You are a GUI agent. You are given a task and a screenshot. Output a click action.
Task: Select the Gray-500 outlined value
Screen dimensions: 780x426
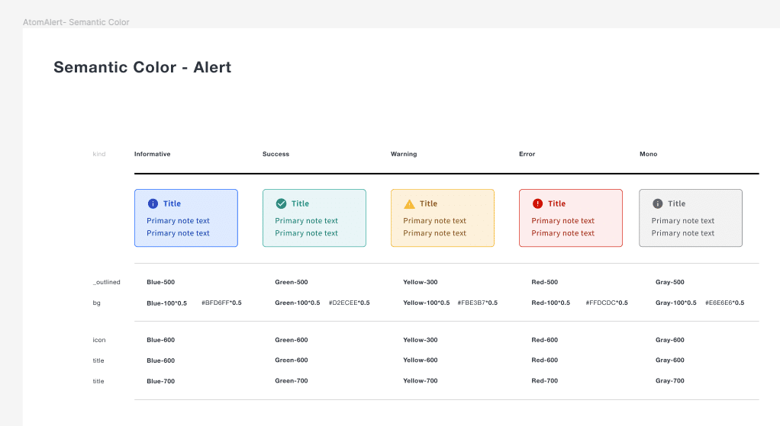point(670,282)
